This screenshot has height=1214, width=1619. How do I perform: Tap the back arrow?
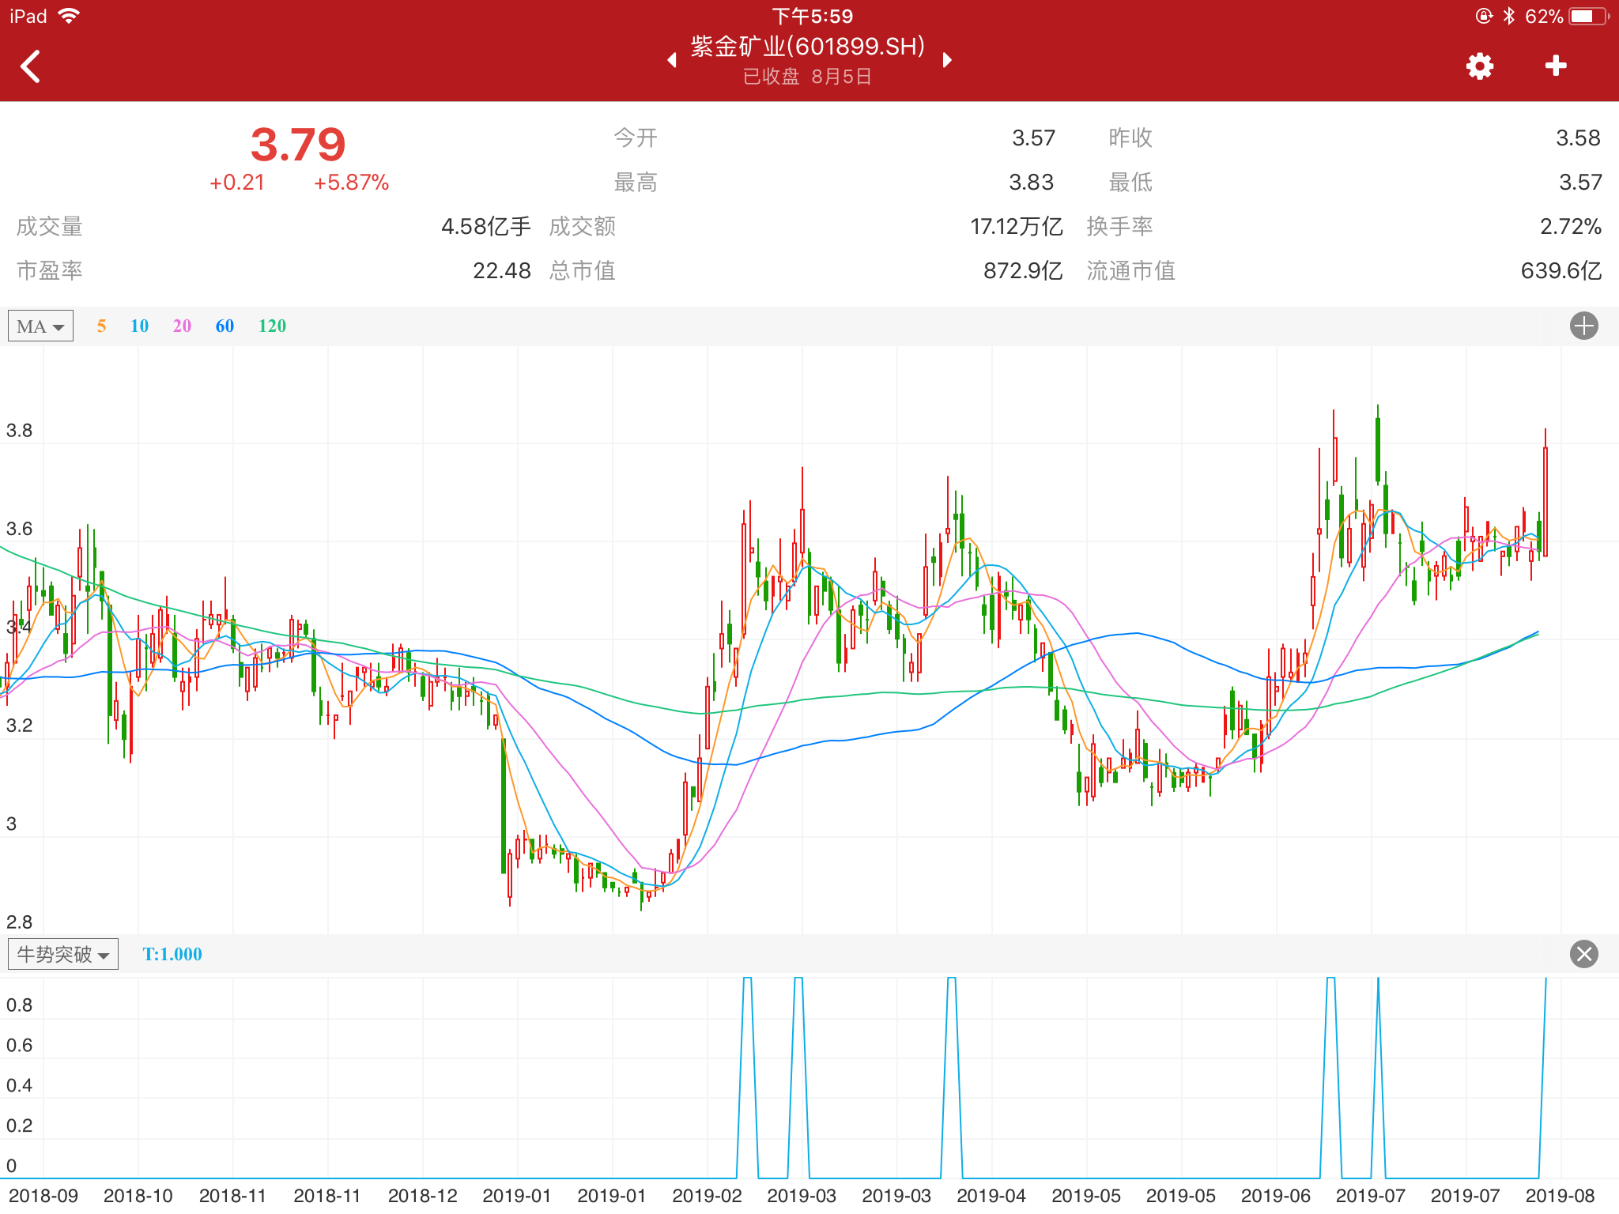(31, 66)
